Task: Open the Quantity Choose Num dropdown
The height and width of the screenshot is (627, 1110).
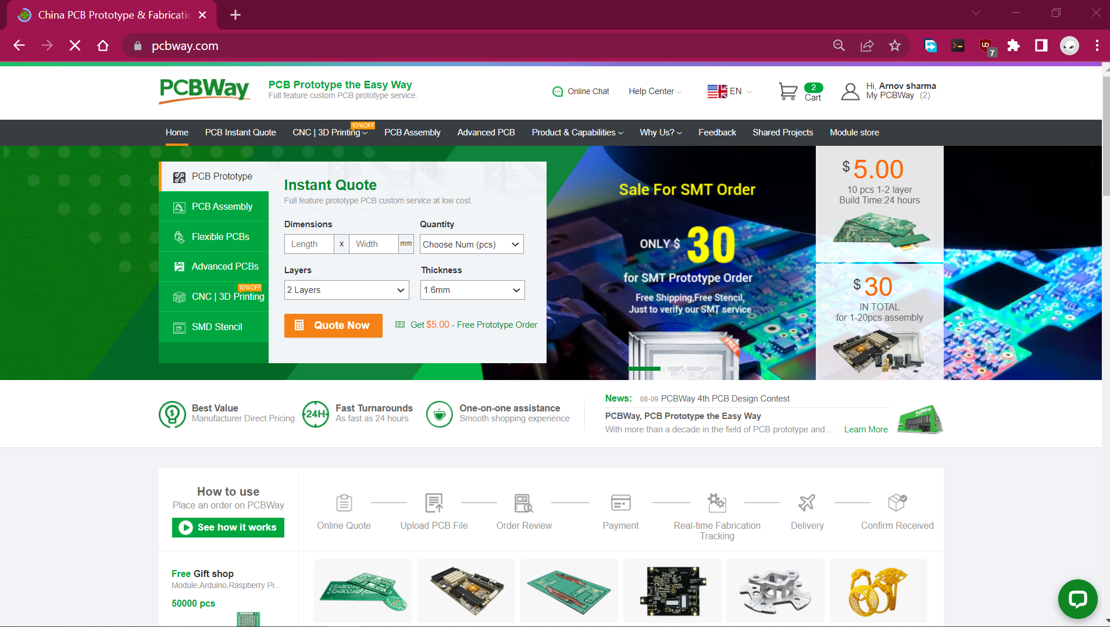Action: [x=472, y=244]
